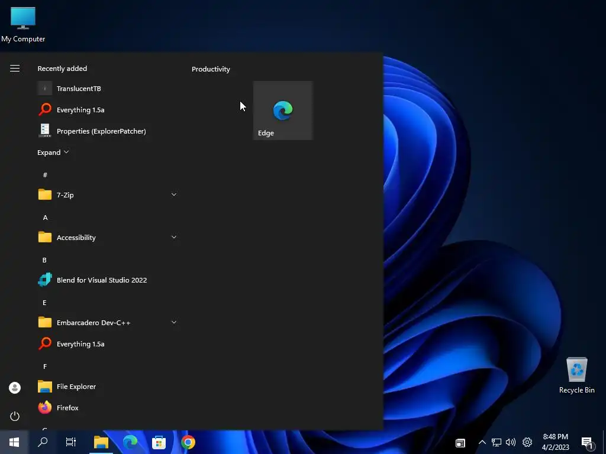This screenshot has width=606, height=454.
Task: Launch Blend for Visual Studio 2022
Action: tap(108, 280)
